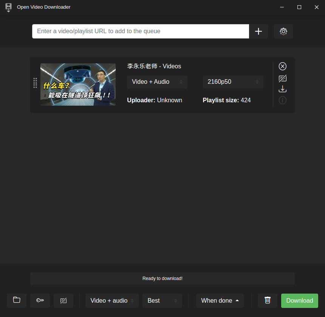Toggle subtitles for the 李永乐老师 video
This screenshot has height=317, width=325.
(282, 78)
